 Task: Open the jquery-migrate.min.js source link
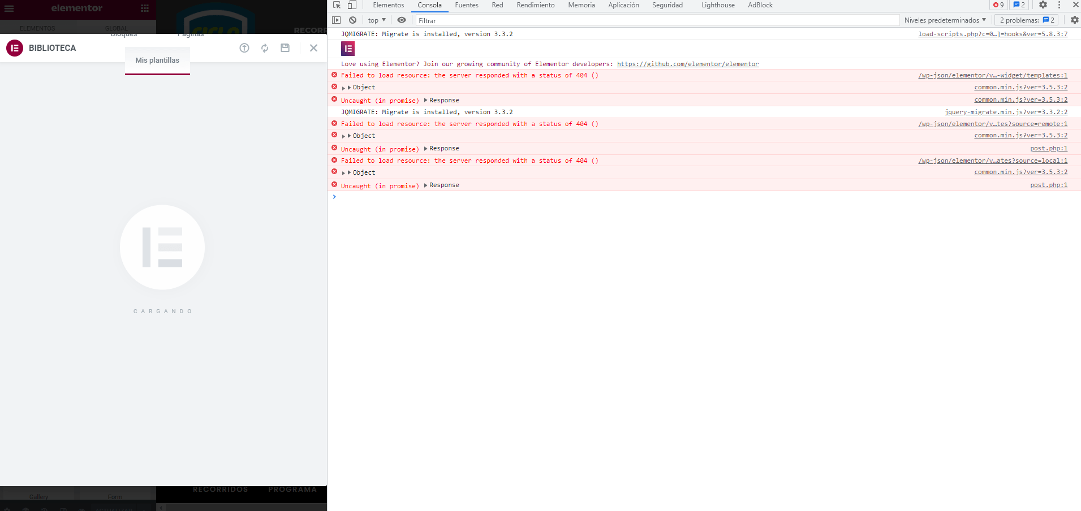[1006, 112]
